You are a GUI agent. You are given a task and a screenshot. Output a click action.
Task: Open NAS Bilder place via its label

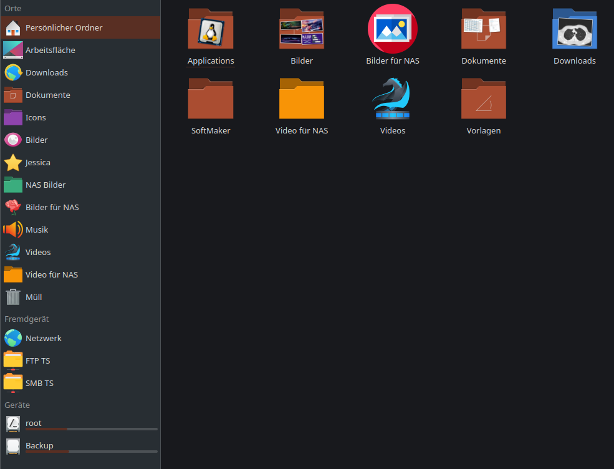point(46,185)
